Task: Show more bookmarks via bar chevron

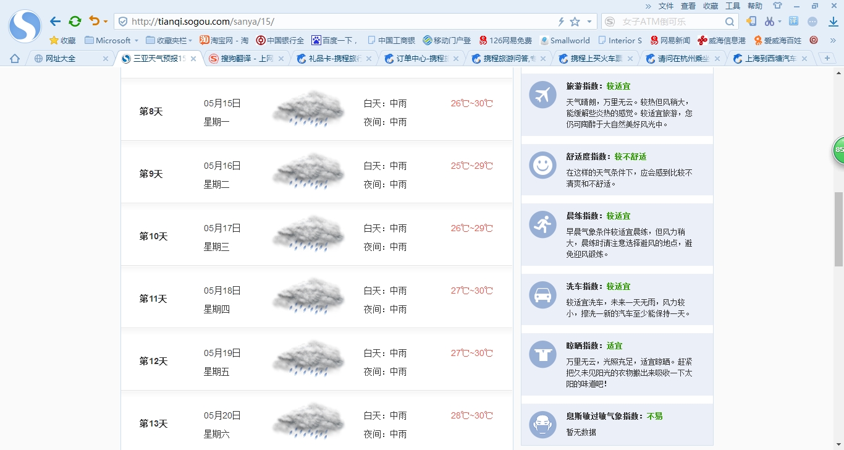Action: 833,40
